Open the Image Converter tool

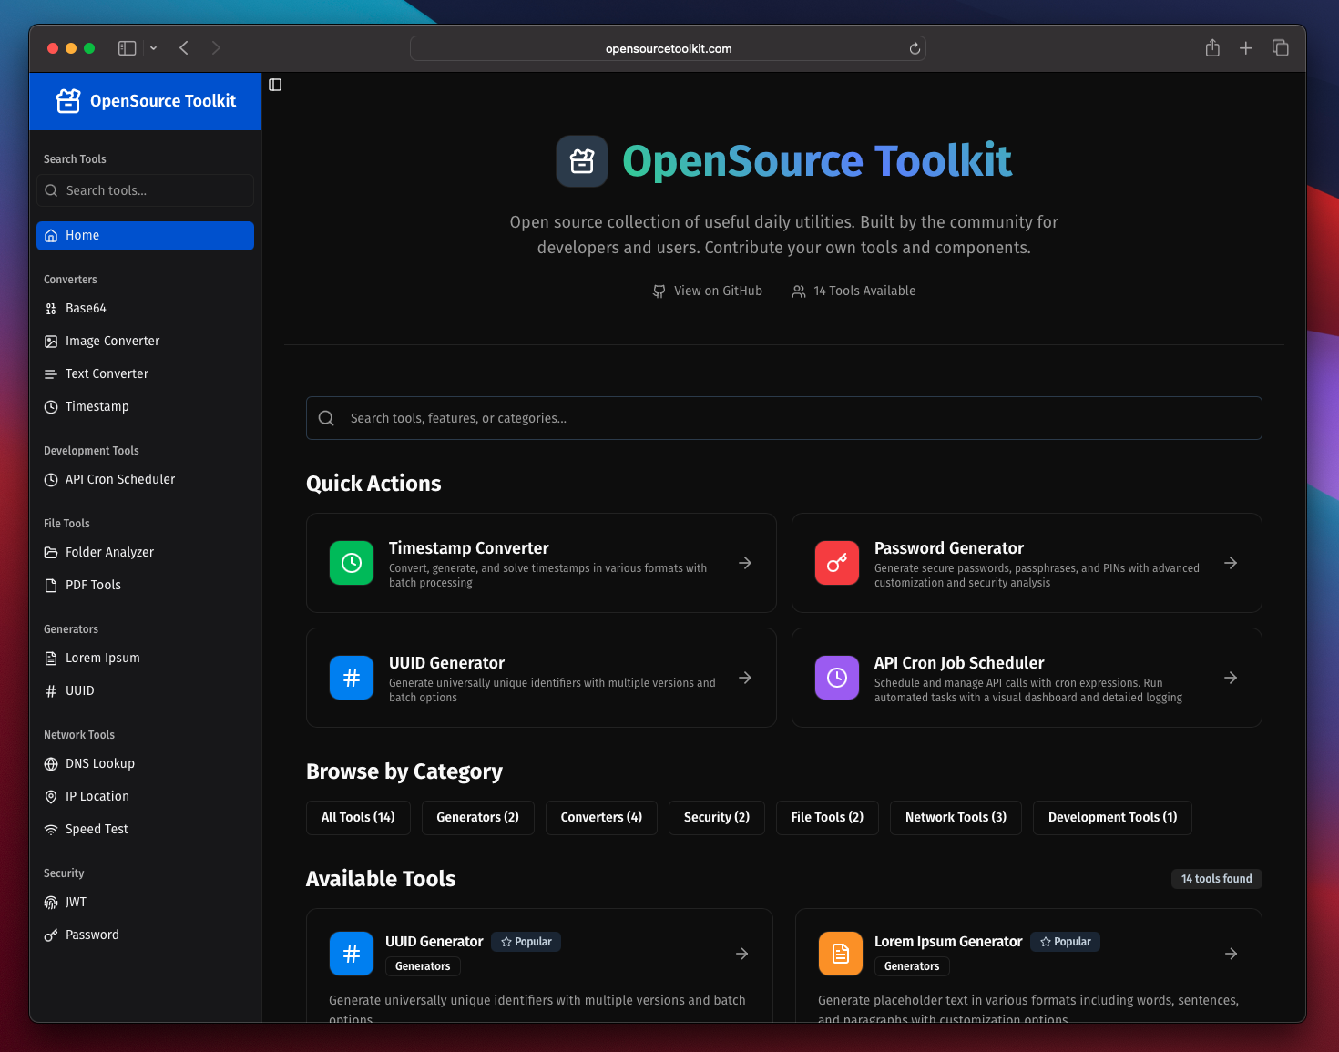point(113,341)
